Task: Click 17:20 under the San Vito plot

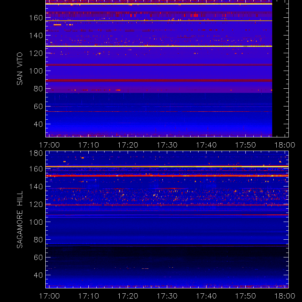Action: click(128, 145)
